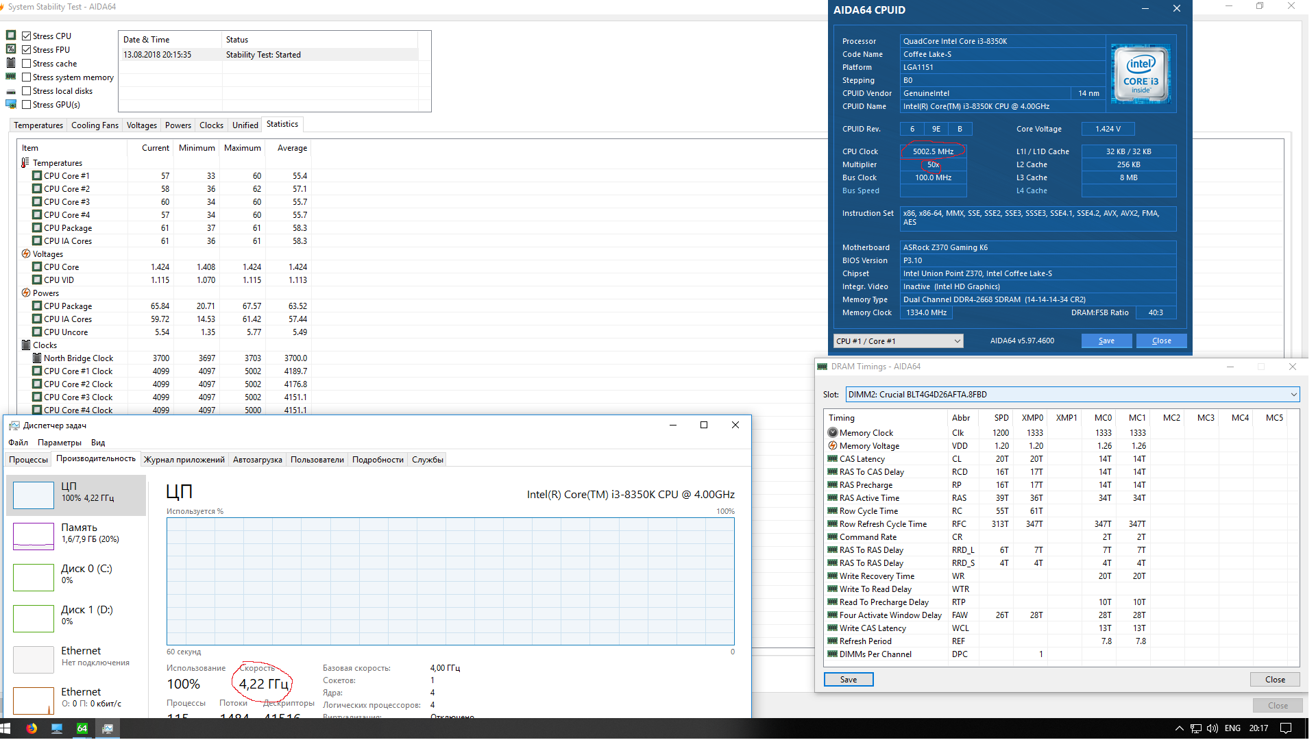Viewport: 1316px width, 740px height.
Task: Click Close in DRAM Timings window
Action: (x=1275, y=680)
